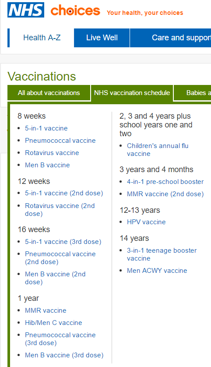211x367 pixels.
Task: Go to 5-in-1 vaccine (2nd dose)
Action: 64,193
